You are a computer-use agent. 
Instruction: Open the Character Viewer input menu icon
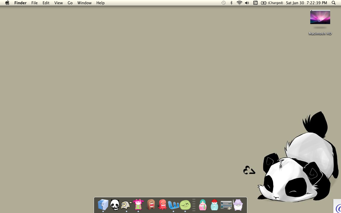coord(255,3)
